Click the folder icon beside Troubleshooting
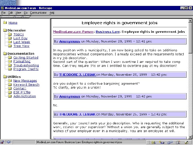193x145 pixels. (x=10, y=65)
